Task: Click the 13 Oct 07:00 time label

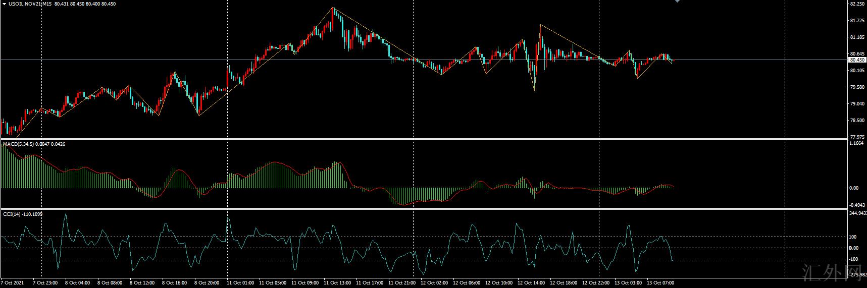Action: [x=660, y=283]
